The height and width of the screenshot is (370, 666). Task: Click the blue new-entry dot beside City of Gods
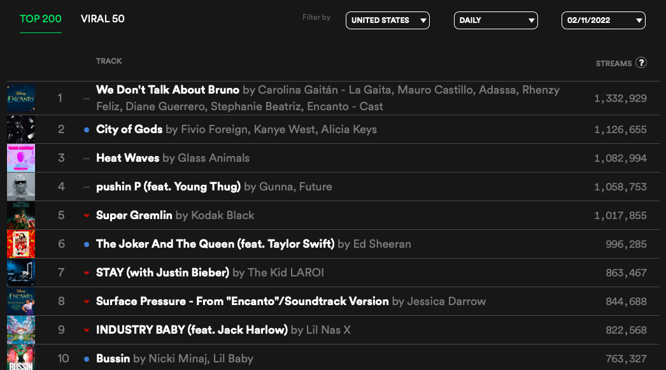[87, 130]
